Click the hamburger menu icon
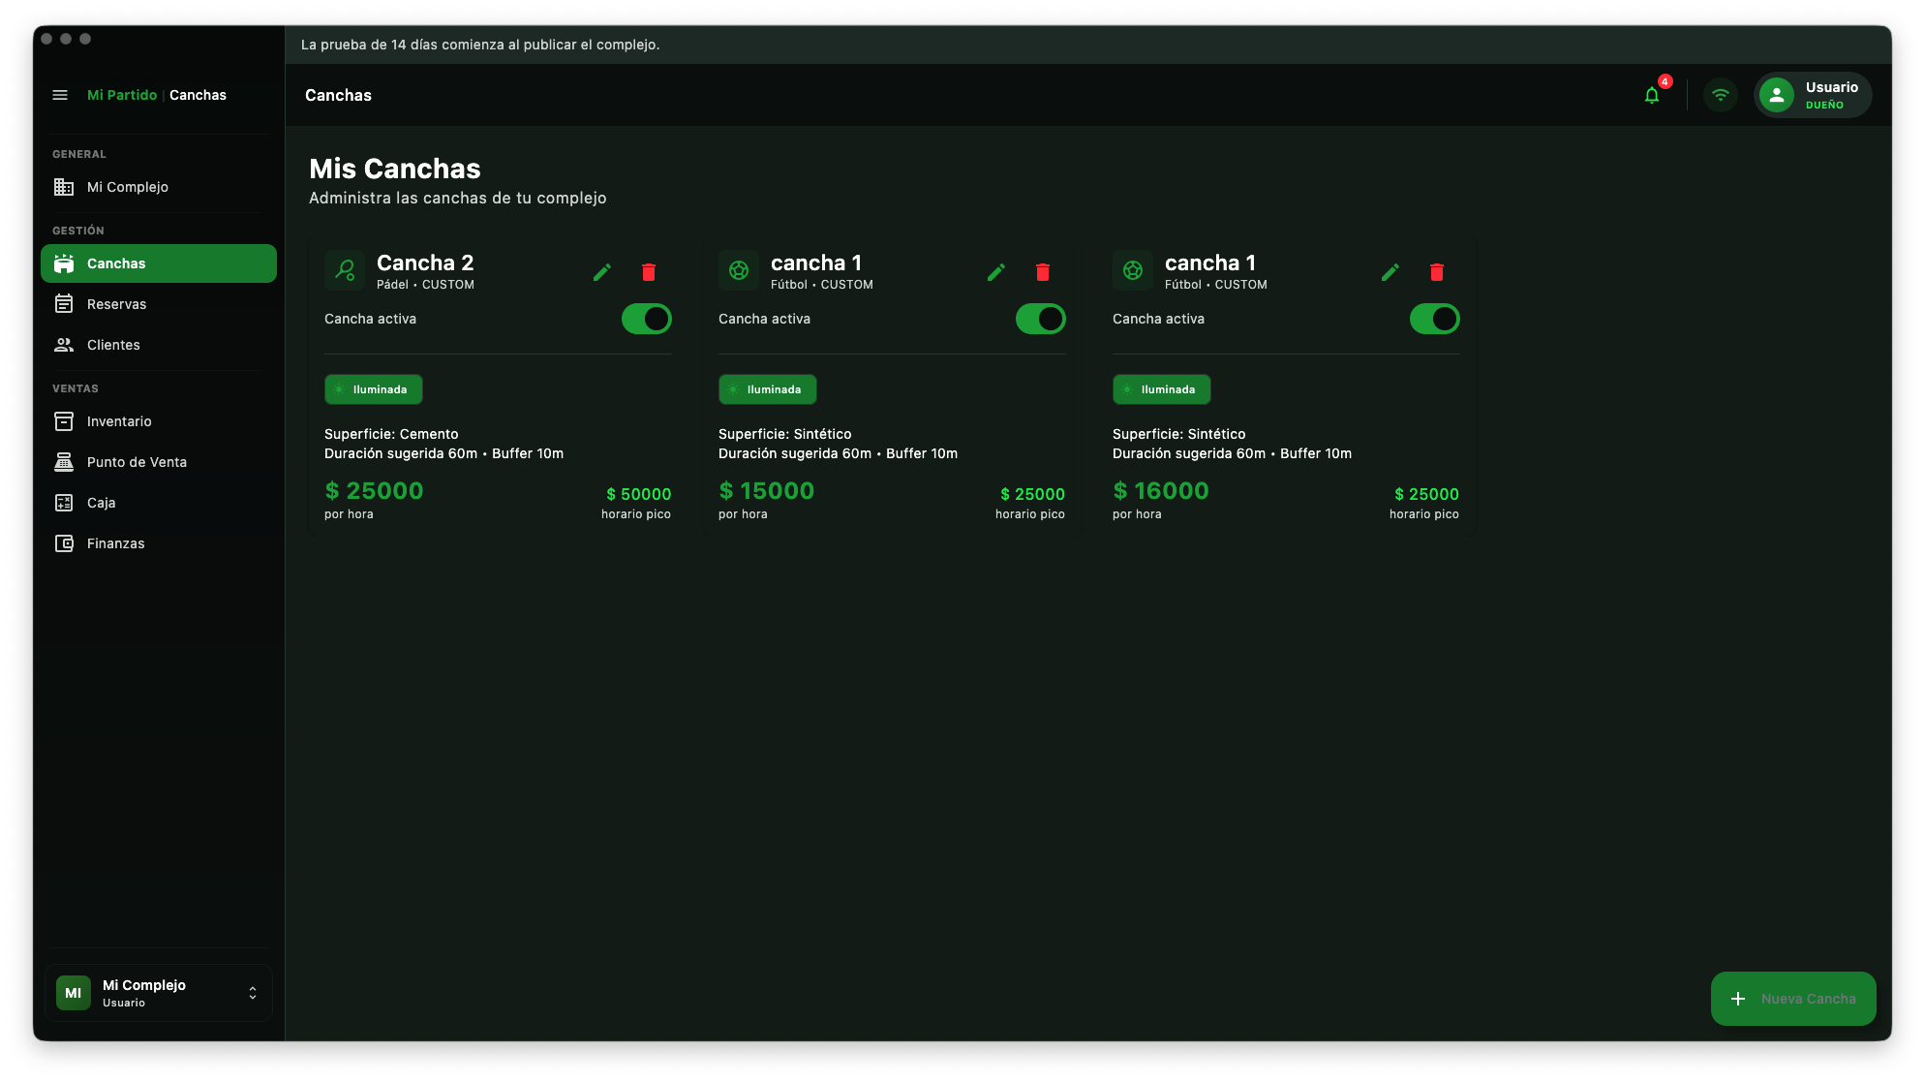1925x1082 pixels. tap(60, 95)
